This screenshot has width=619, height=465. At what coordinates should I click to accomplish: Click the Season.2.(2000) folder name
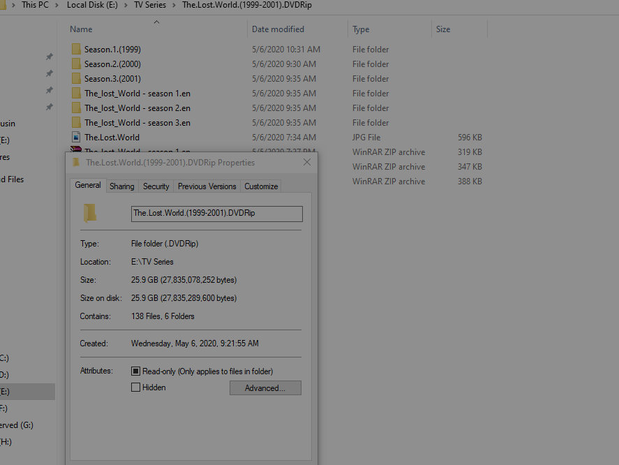click(112, 64)
